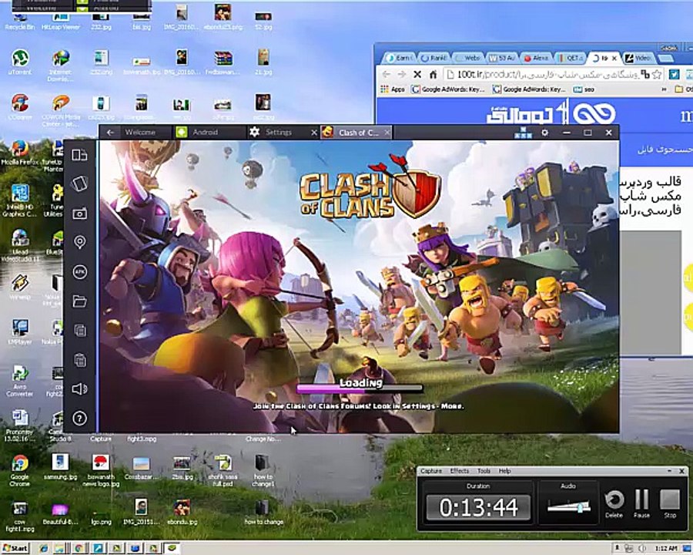
Task: Open the CCleaner desktop icon
Action: (x=19, y=108)
